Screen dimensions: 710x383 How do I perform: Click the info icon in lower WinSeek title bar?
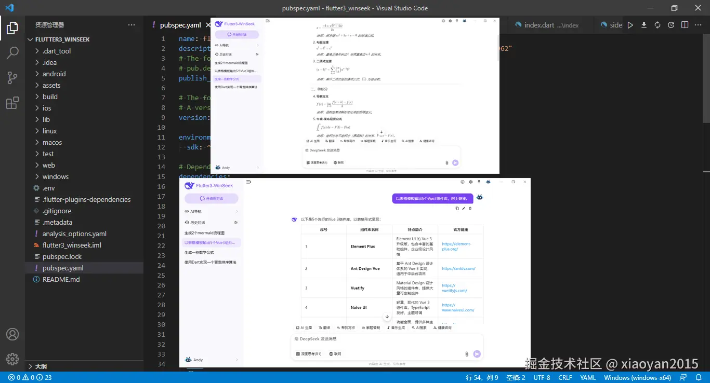click(x=463, y=182)
